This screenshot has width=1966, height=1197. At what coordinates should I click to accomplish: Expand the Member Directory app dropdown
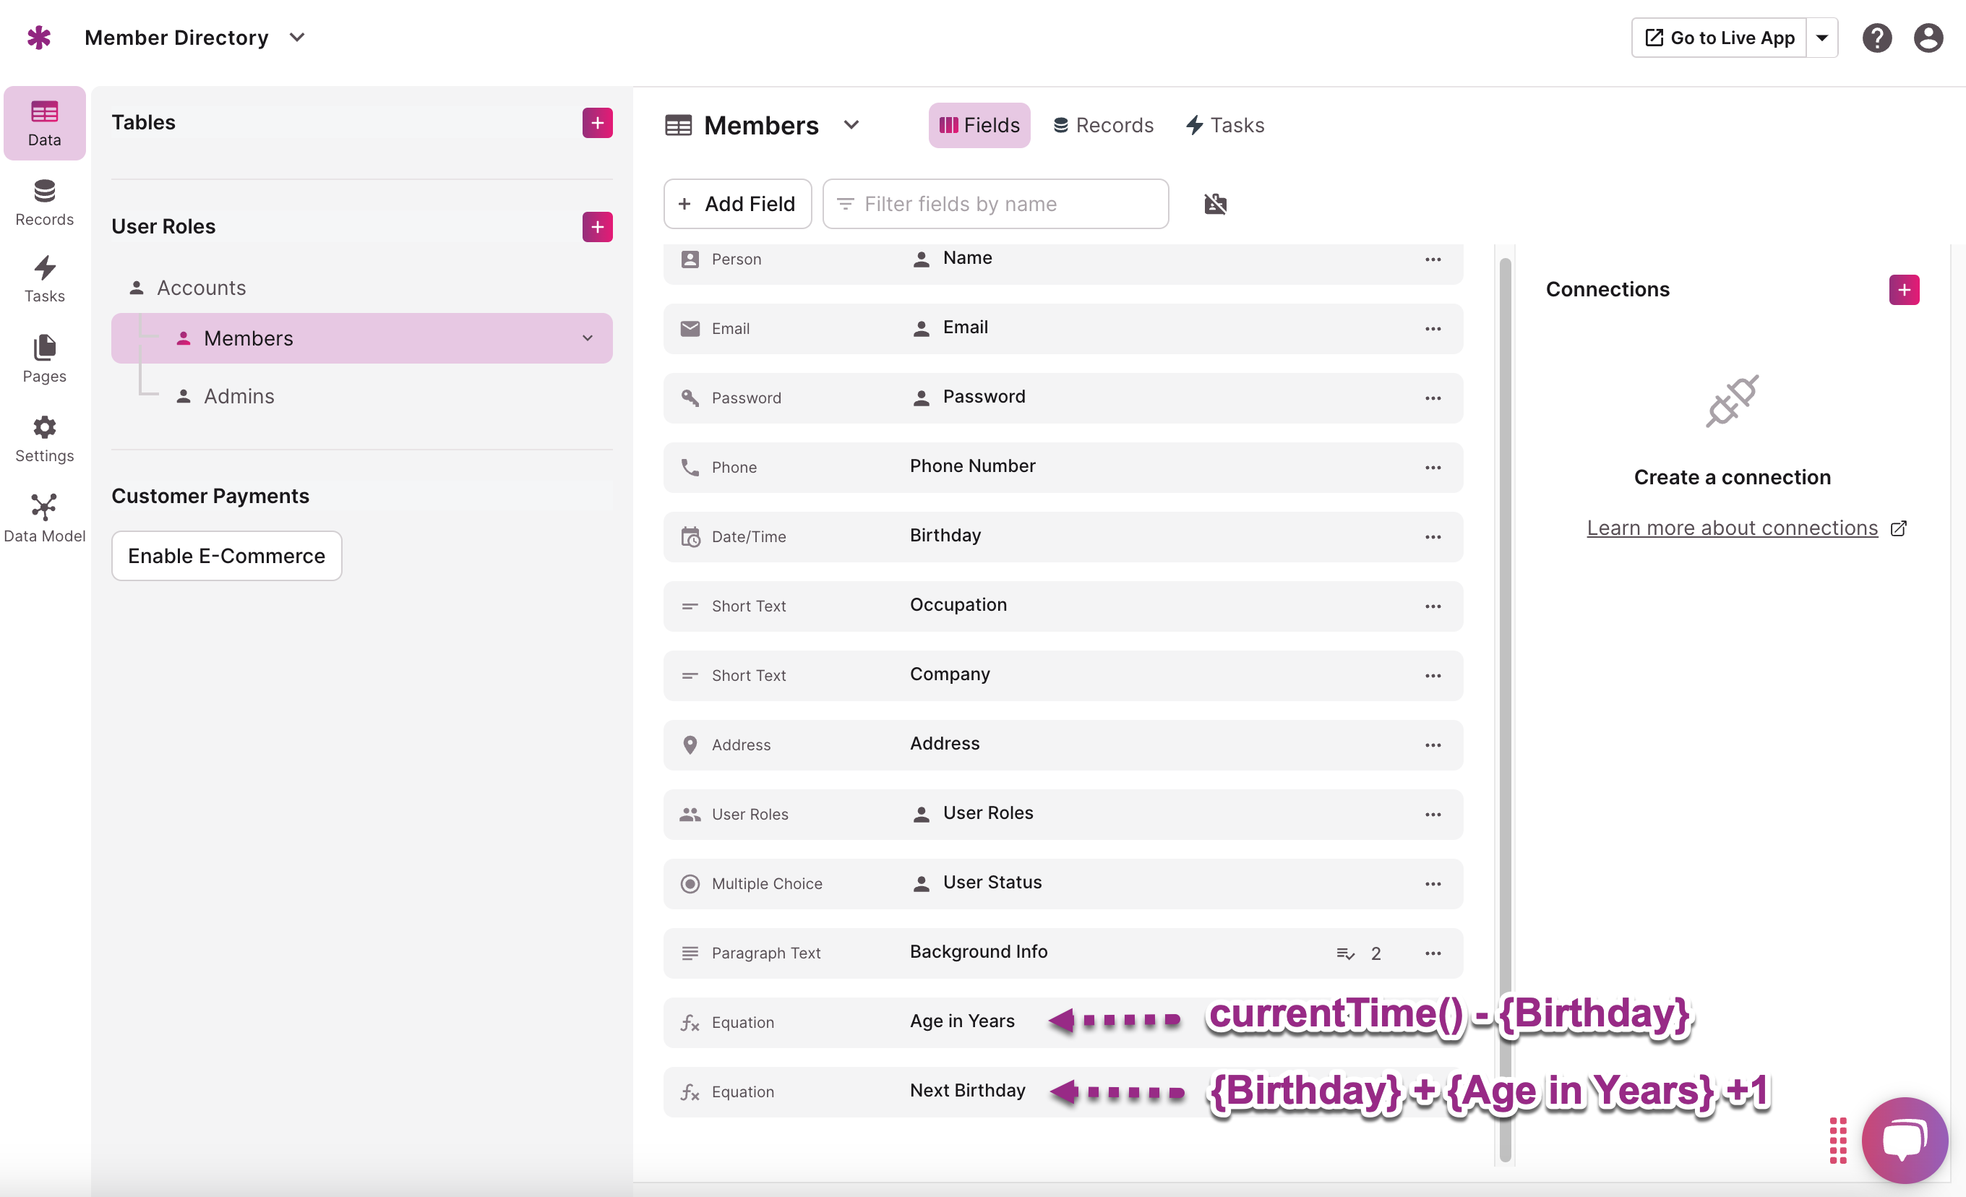click(297, 38)
